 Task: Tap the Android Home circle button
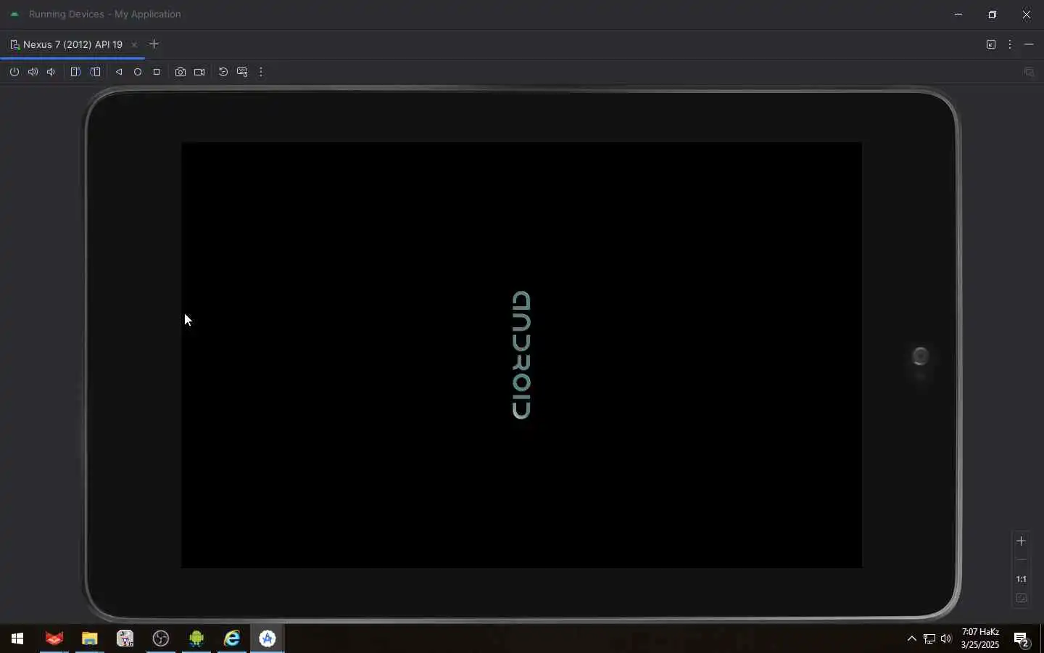tap(138, 72)
